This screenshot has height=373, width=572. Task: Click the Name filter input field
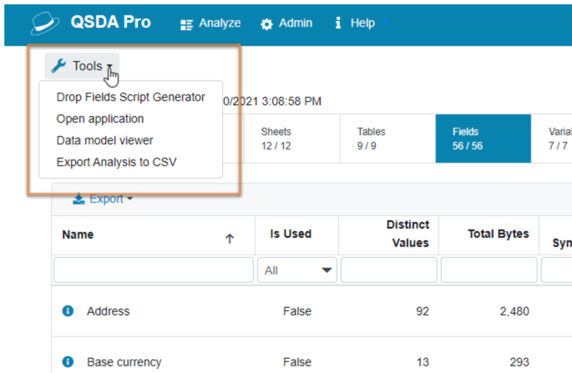point(154,270)
